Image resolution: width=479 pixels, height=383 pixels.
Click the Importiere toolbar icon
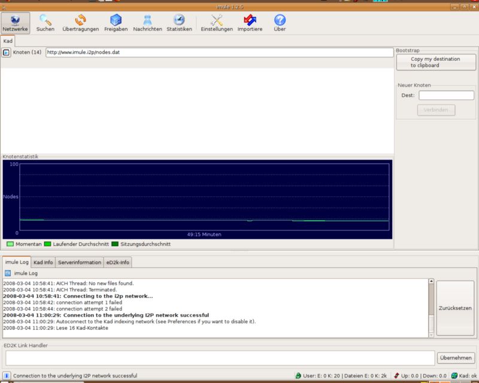pyautogui.click(x=250, y=23)
